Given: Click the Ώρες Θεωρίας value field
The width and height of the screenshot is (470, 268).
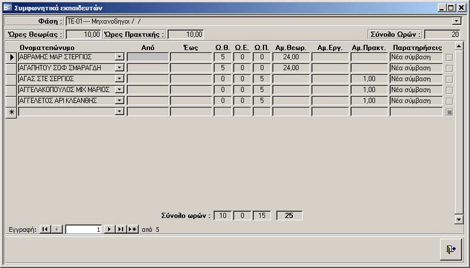Looking at the screenshot, I should pos(83,34).
